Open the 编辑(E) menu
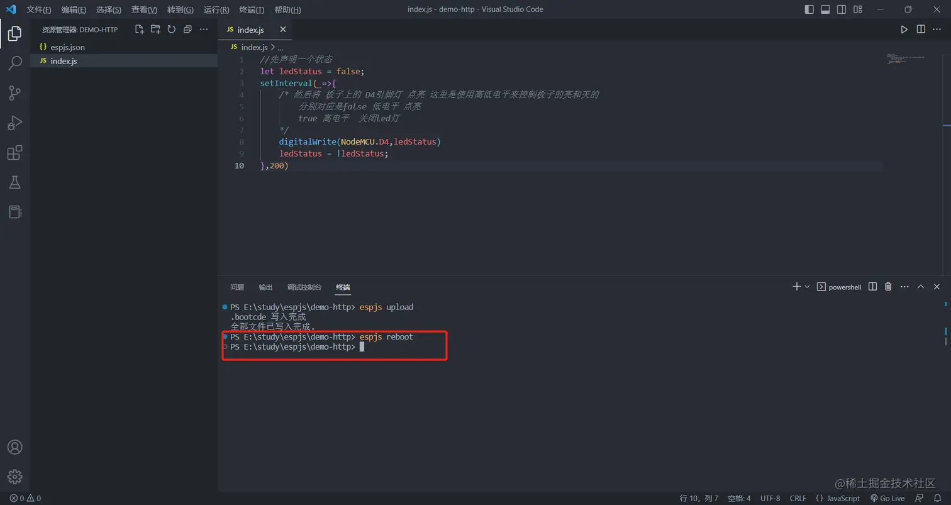This screenshot has height=505, width=951. (74, 9)
